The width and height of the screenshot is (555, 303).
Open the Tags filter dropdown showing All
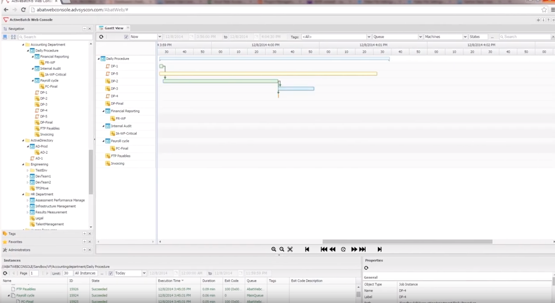point(369,37)
